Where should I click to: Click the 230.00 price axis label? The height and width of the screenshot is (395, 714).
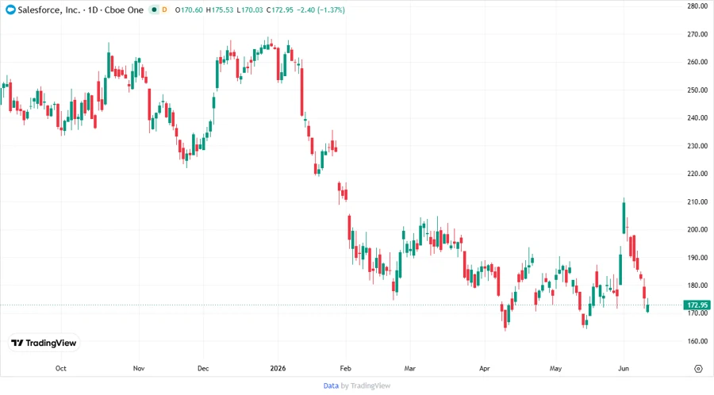[x=697, y=146]
